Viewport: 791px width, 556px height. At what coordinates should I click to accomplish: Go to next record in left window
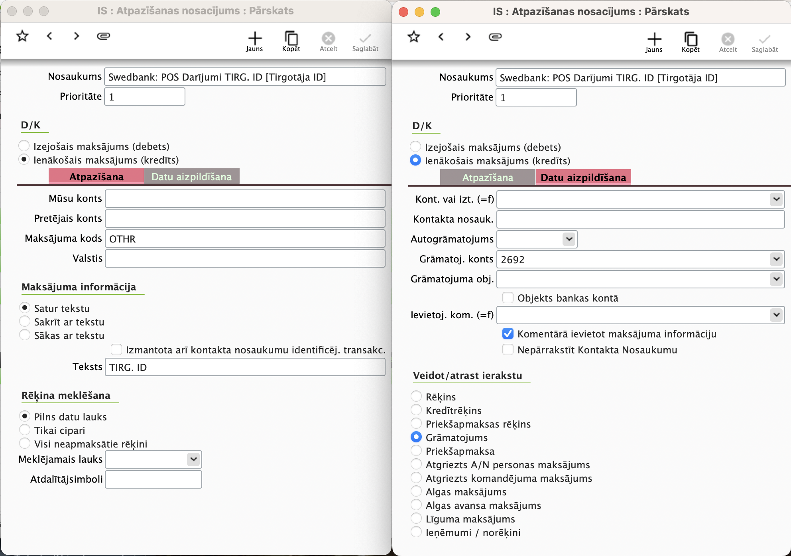(x=77, y=36)
